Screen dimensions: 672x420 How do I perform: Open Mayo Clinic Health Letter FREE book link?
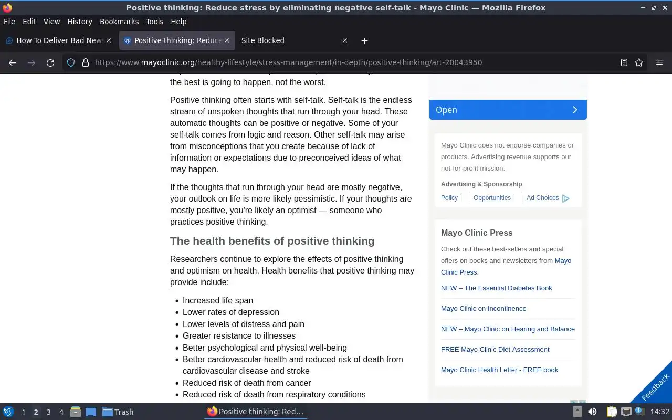coord(499,370)
